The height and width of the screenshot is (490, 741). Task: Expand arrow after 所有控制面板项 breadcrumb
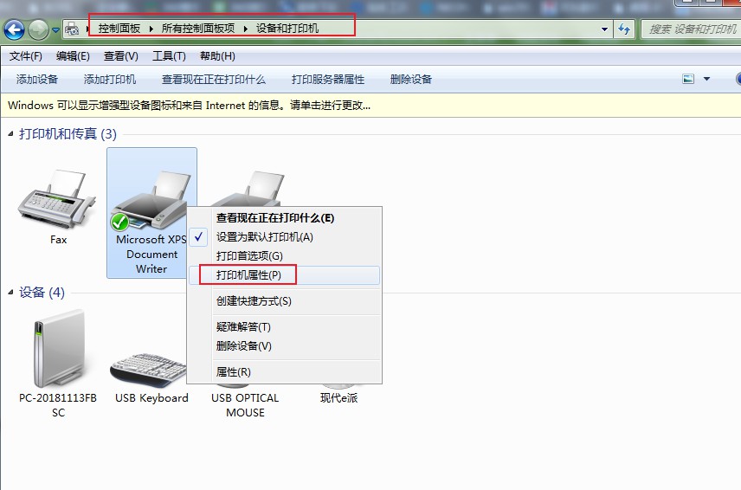point(246,29)
